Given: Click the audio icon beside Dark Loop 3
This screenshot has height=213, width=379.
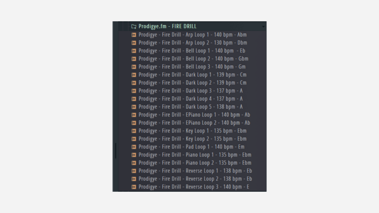Looking at the screenshot, I should (x=133, y=91).
